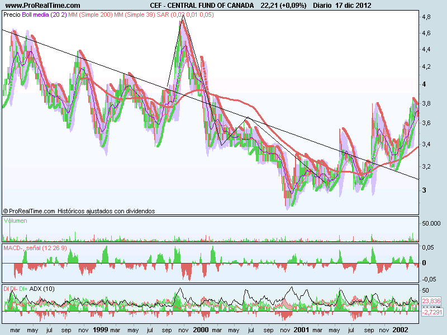The height and width of the screenshot is (335, 447).
Task: Select the 'SAR (0,02 0,01 0,05)' label
Action: tap(185, 15)
